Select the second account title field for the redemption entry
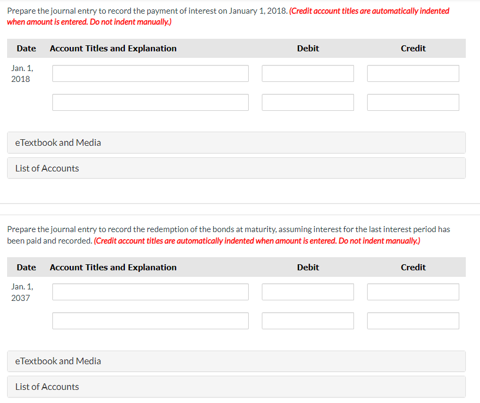The width and height of the screenshot is (480, 403). coord(150,321)
